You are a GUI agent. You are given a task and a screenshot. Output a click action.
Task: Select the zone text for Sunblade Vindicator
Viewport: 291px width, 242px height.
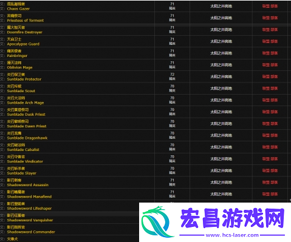click(x=221, y=159)
